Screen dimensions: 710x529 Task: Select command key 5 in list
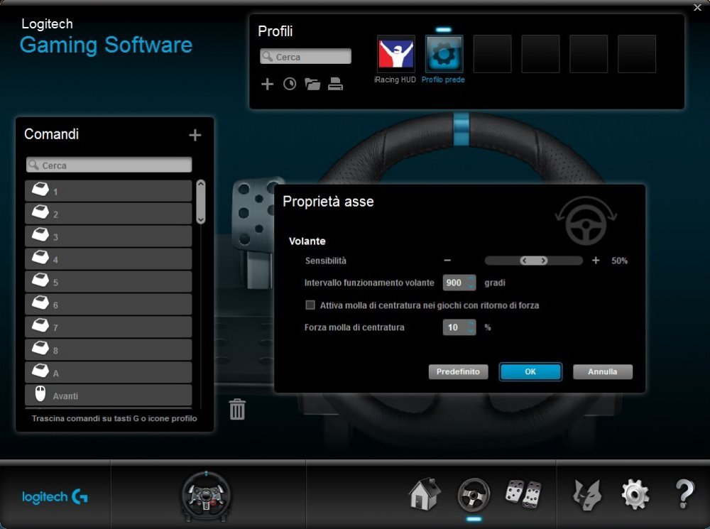[109, 281]
